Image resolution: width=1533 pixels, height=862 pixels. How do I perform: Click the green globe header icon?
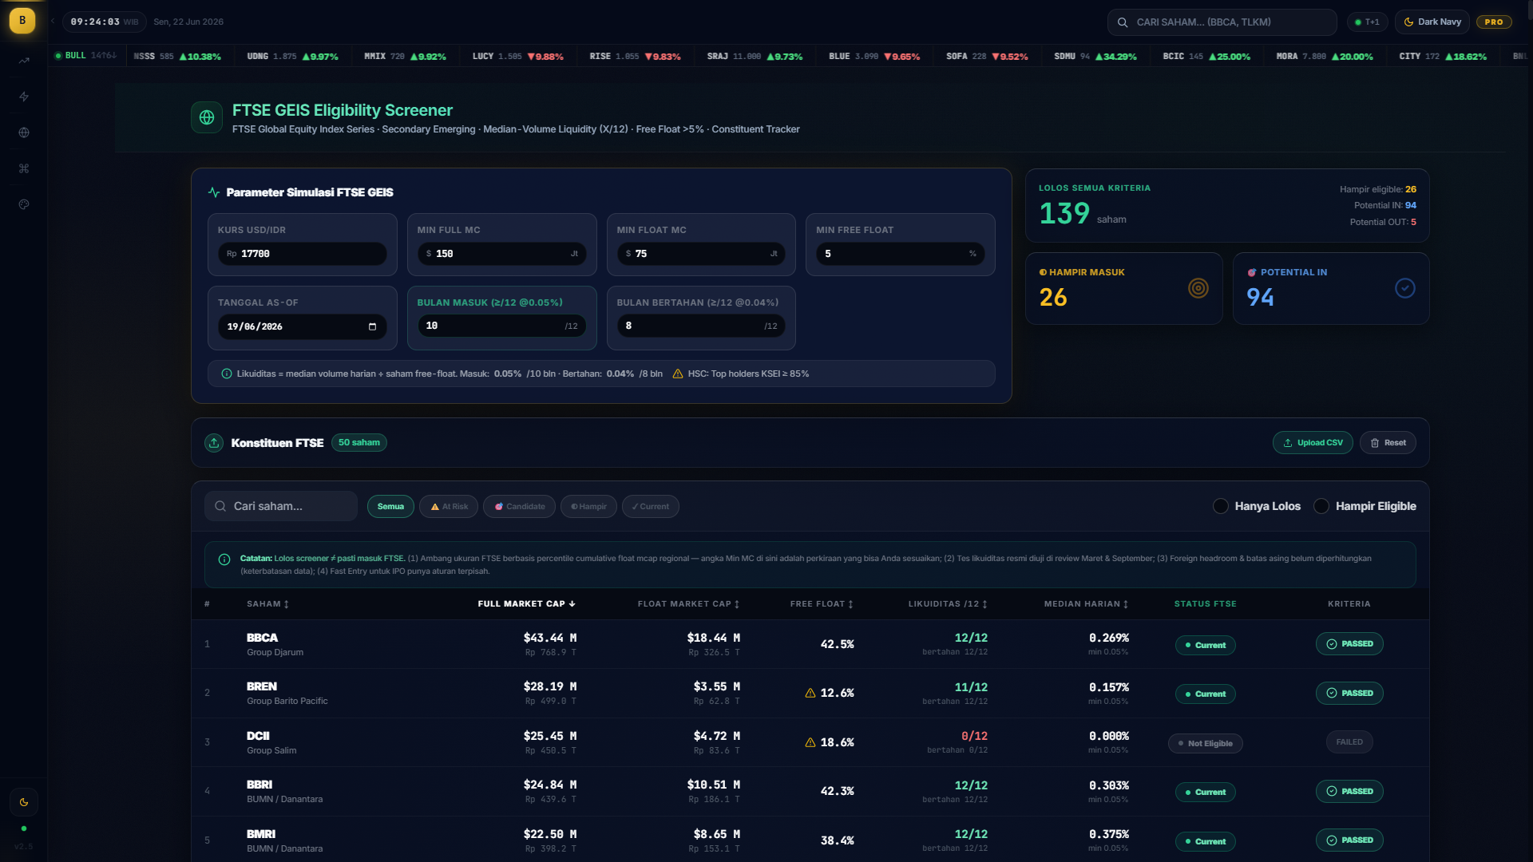point(207,117)
